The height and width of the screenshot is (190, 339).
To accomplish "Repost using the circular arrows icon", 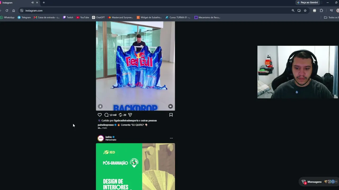I will tap(121, 115).
